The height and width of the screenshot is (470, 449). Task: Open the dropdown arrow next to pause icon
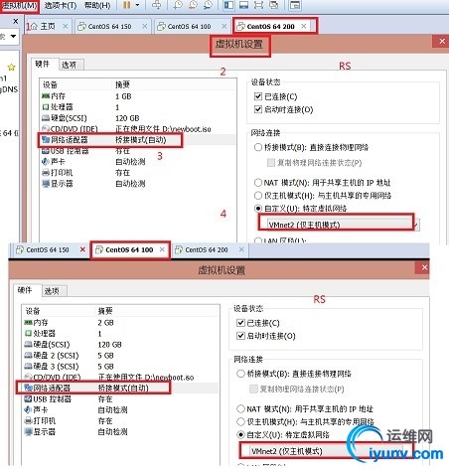[x=137, y=5]
